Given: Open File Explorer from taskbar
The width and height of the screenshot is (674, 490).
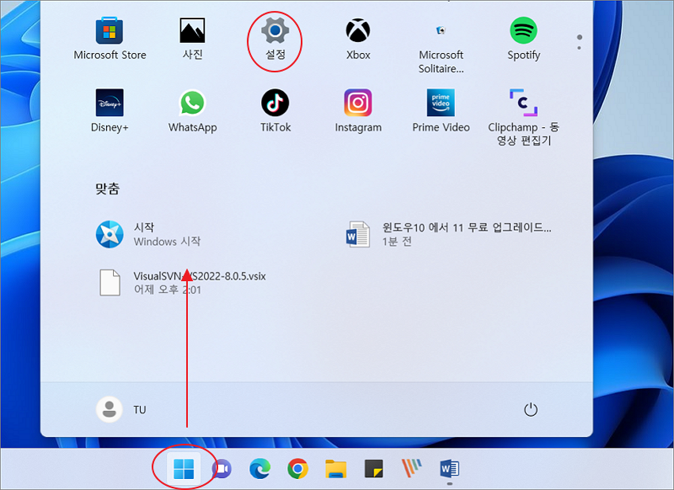Looking at the screenshot, I should point(336,469).
